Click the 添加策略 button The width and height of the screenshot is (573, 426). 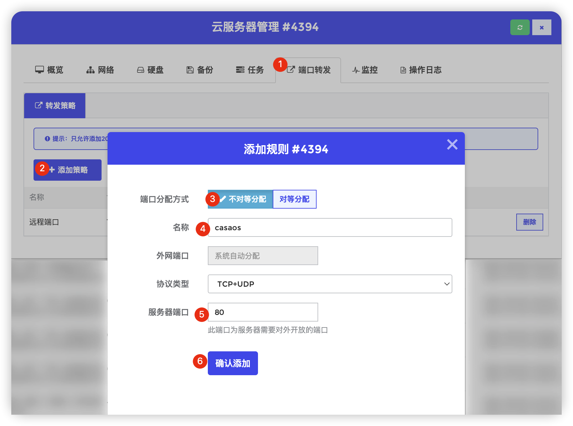point(68,170)
